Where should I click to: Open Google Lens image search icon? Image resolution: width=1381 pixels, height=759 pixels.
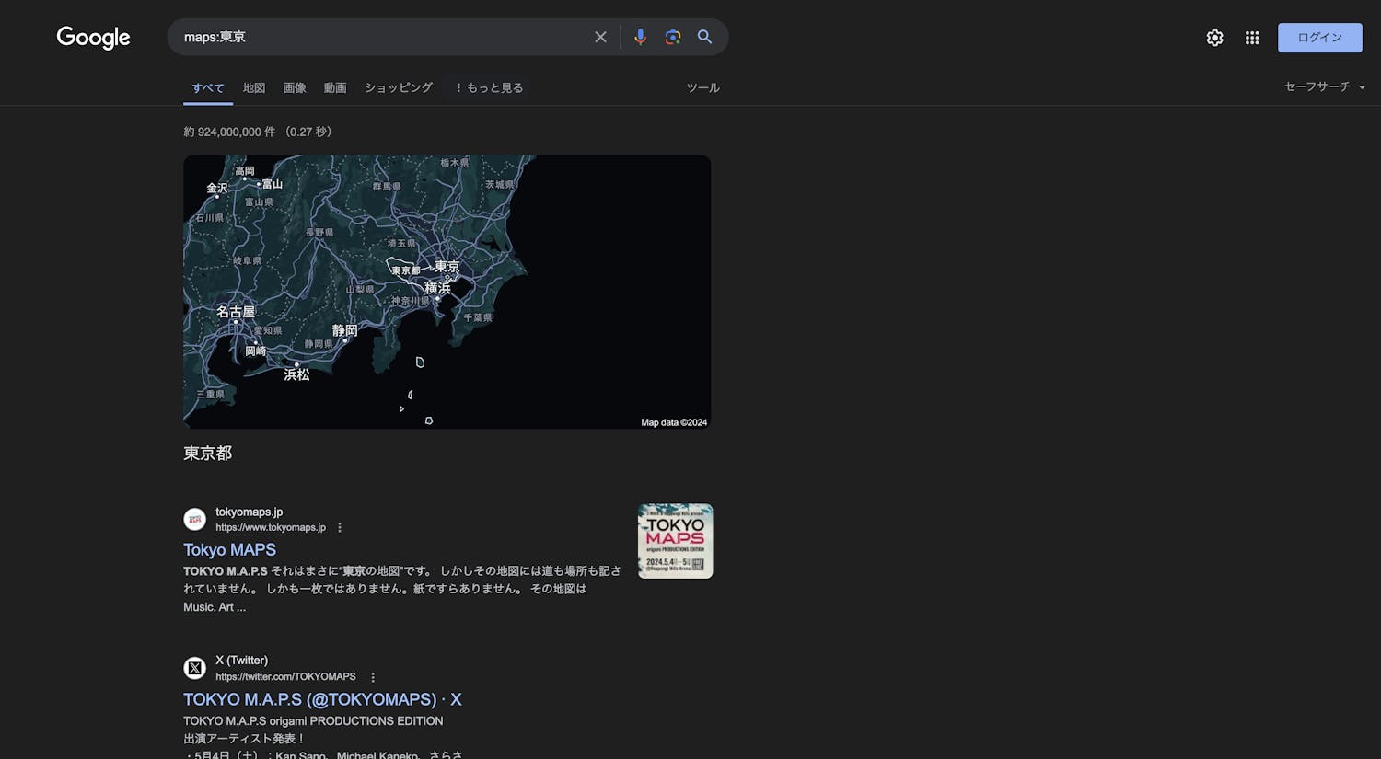(x=673, y=37)
